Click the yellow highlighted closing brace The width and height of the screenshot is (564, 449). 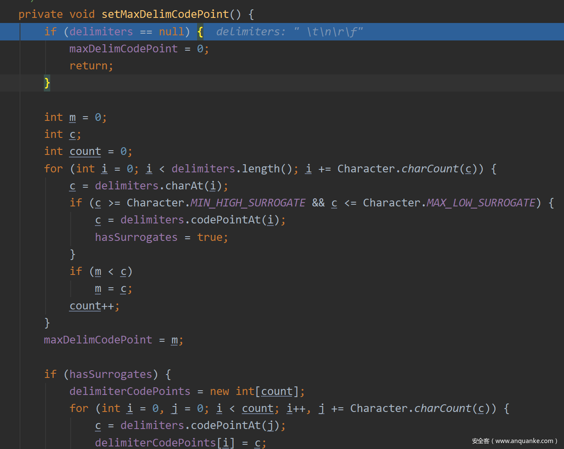coord(47,83)
